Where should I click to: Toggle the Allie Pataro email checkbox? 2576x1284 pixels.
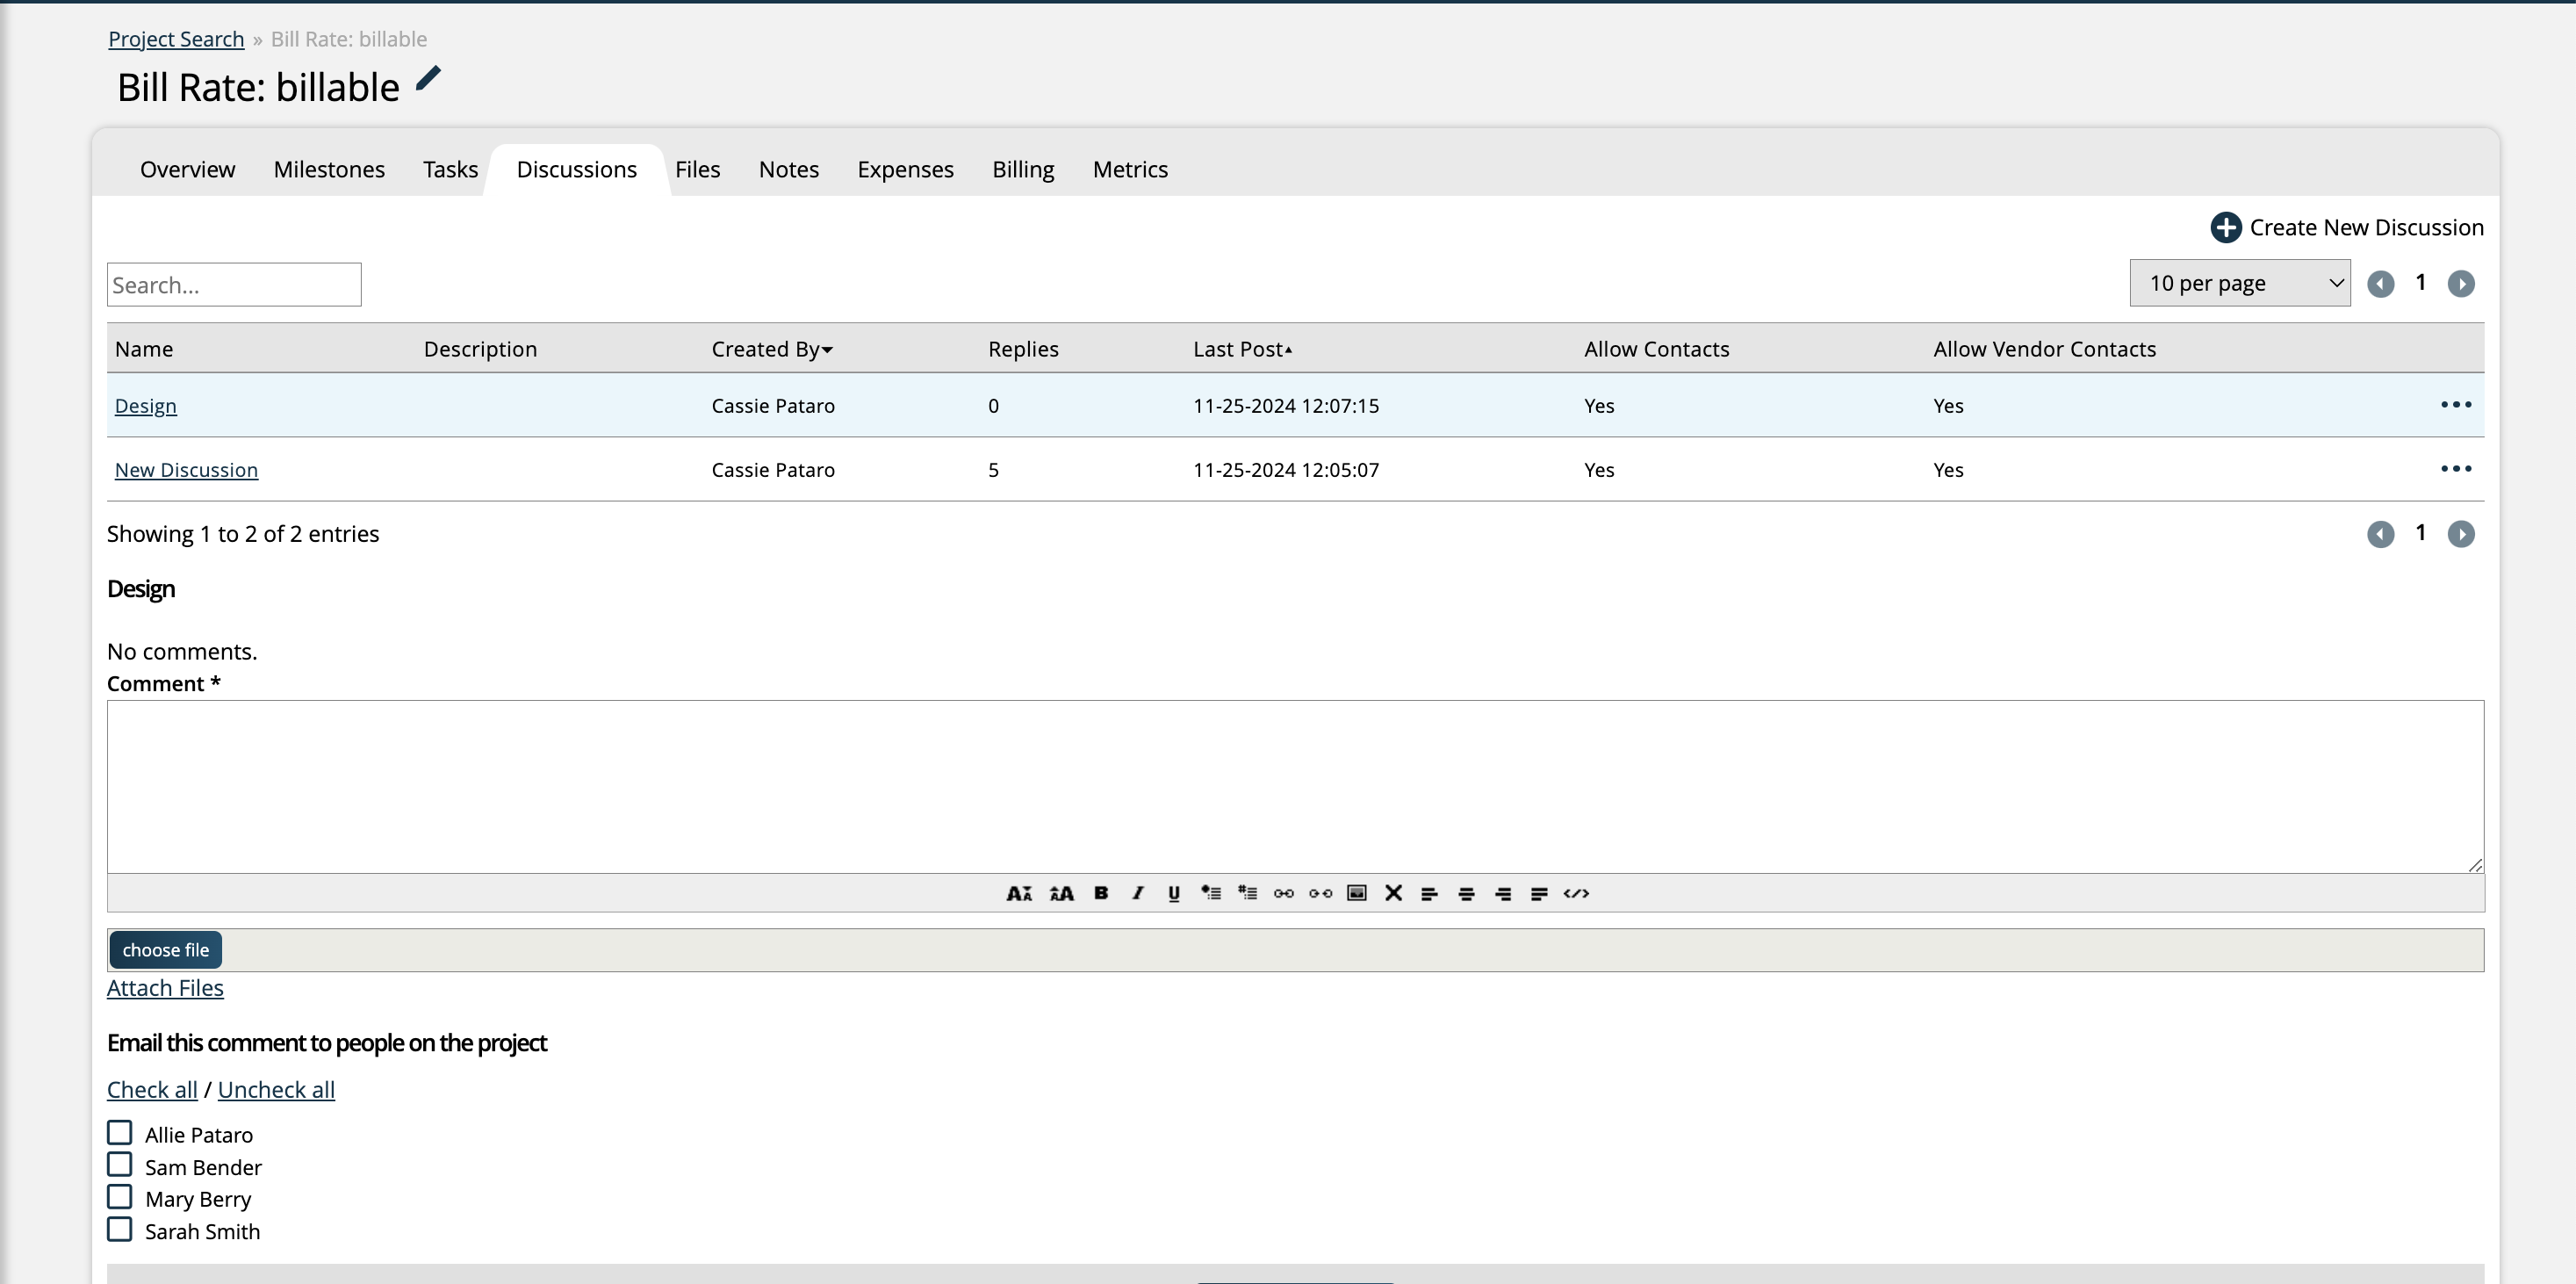coord(121,1131)
